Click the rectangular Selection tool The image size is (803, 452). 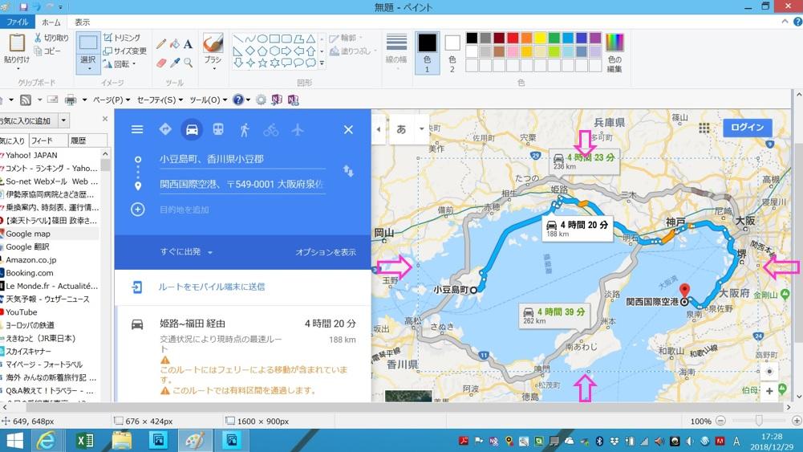[88, 43]
